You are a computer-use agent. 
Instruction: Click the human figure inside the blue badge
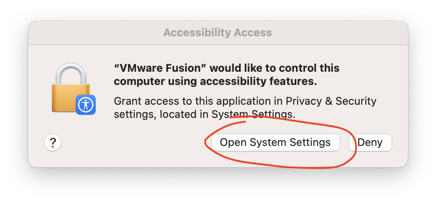coord(86,105)
